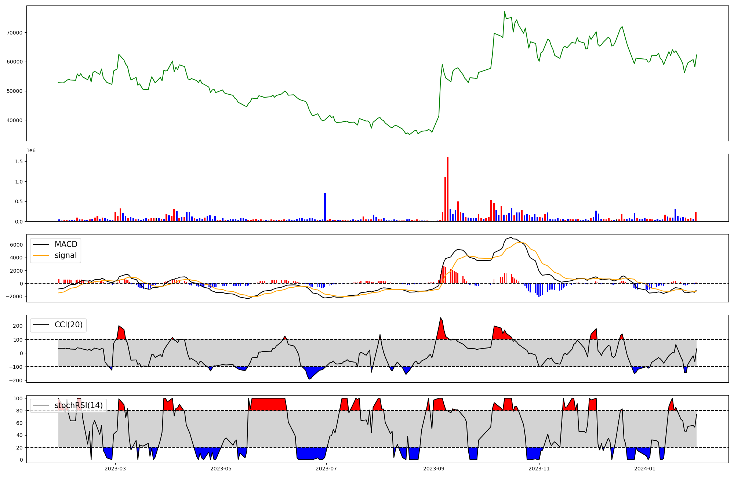
Task: Click the stochRSI(14) legend label
Action: pos(79,405)
